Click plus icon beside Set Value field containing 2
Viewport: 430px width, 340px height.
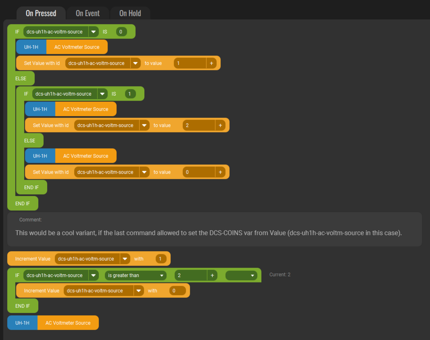(x=220, y=125)
